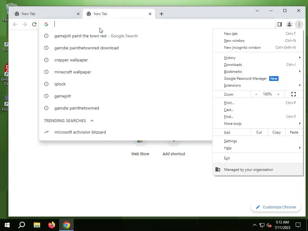Click the Google G icon in address bar
The height and width of the screenshot is (231, 308).
coord(46,24)
